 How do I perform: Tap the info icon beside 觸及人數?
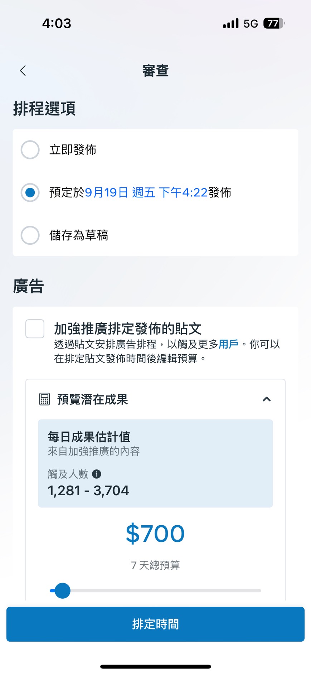pyautogui.click(x=97, y=474)
